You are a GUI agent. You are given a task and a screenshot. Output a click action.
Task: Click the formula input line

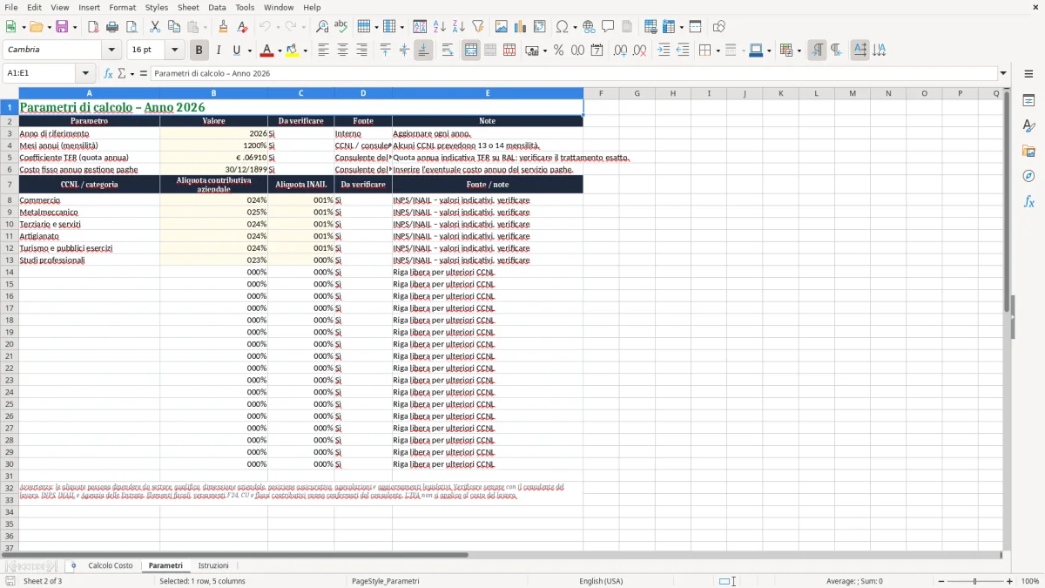574,73
